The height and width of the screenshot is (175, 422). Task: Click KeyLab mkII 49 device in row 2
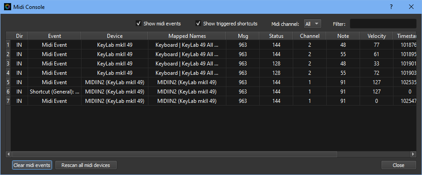[115, 54]
